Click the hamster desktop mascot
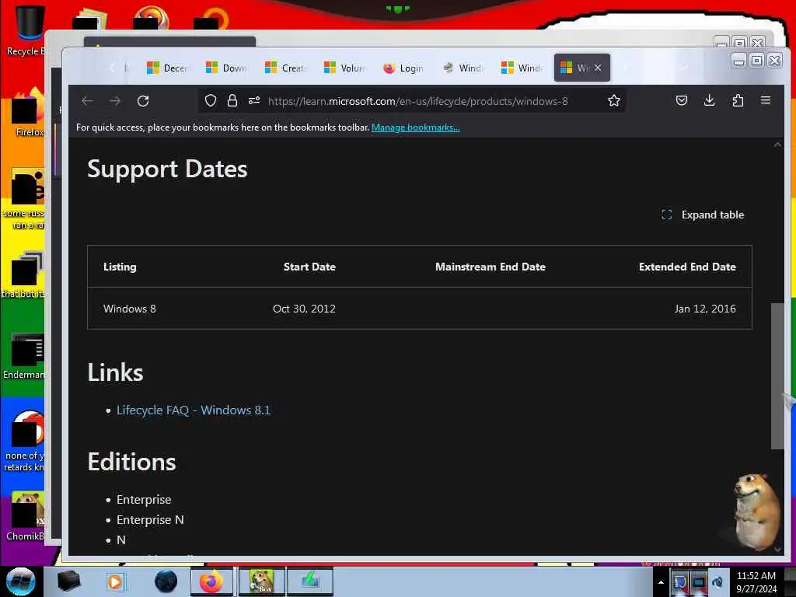 click(x=756, y=510)
